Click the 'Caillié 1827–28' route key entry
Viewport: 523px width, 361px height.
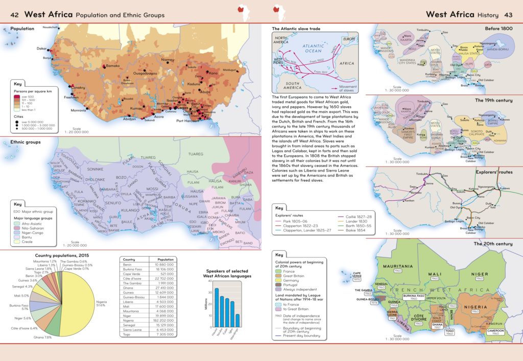355,216
